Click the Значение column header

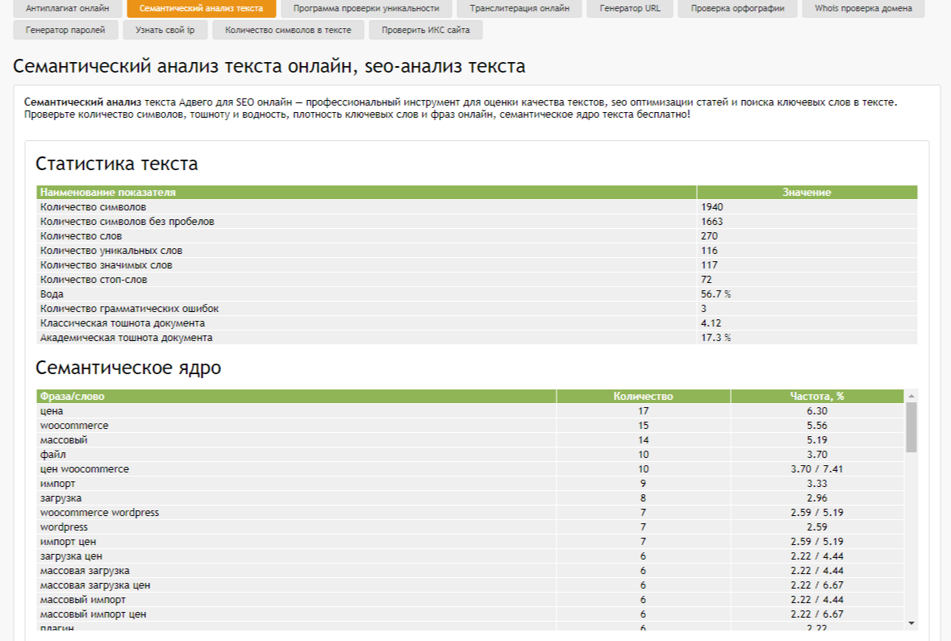pos(807,192)
